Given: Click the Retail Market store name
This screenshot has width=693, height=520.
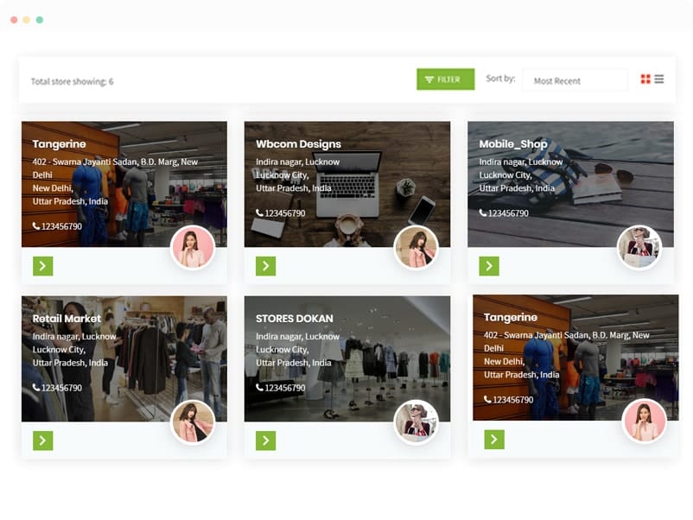Looking at the screenshot, I should [x=65, y=318].
